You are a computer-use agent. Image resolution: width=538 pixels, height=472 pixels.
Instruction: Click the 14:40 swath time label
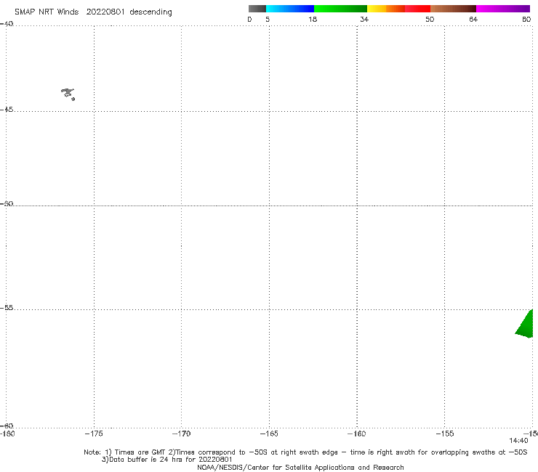pos(518,441)
